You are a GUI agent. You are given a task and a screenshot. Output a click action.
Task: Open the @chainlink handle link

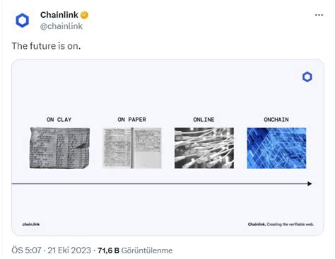pos(61,26)
